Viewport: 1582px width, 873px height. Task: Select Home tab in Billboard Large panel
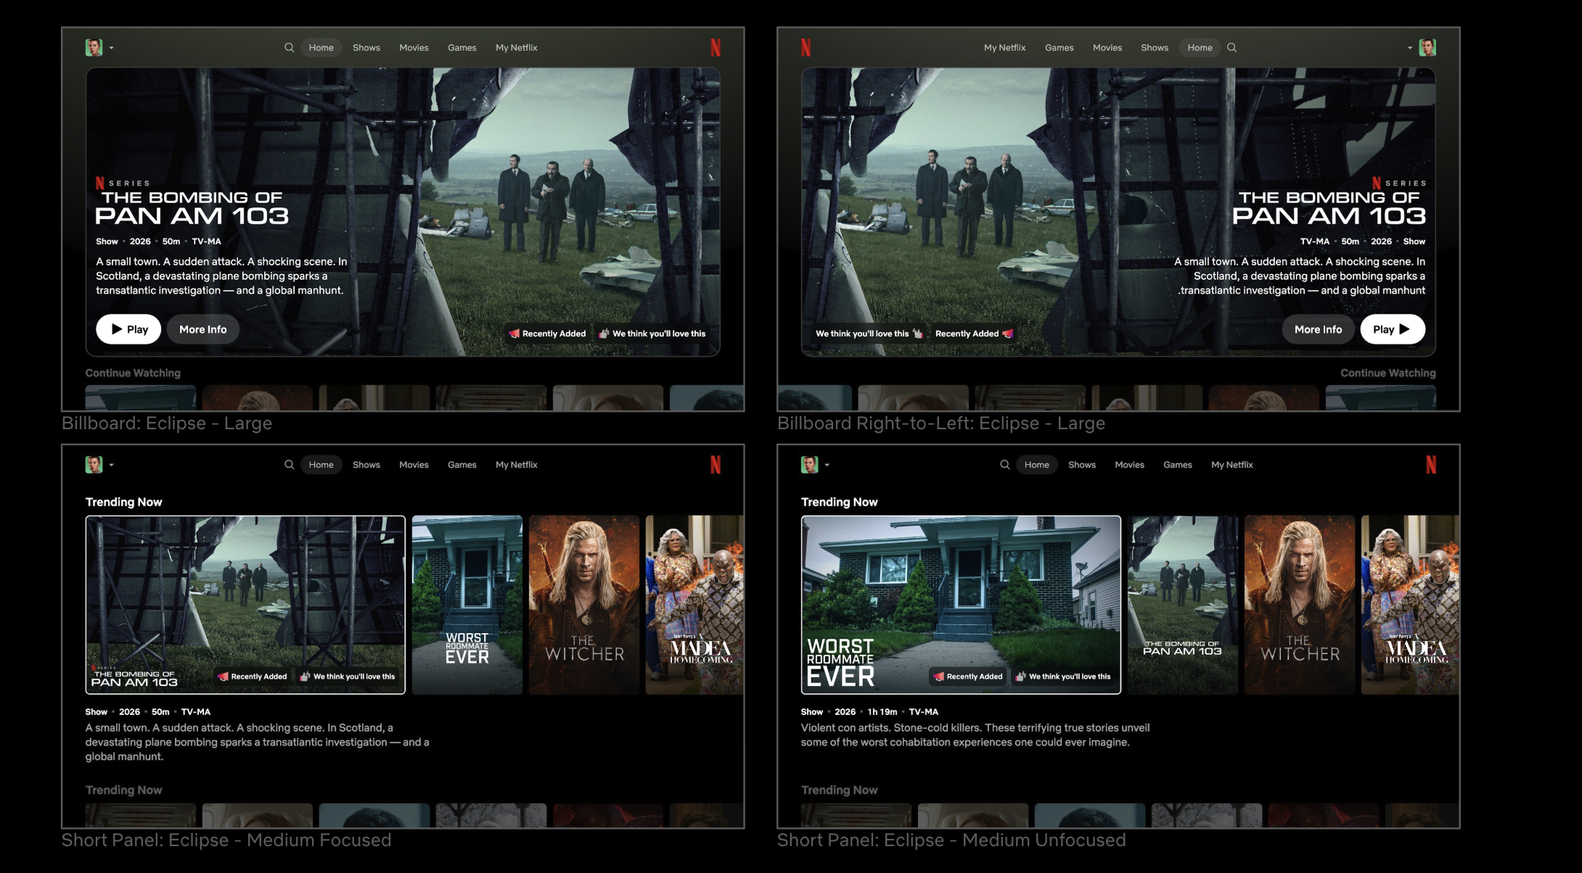[x=321, y=48]
